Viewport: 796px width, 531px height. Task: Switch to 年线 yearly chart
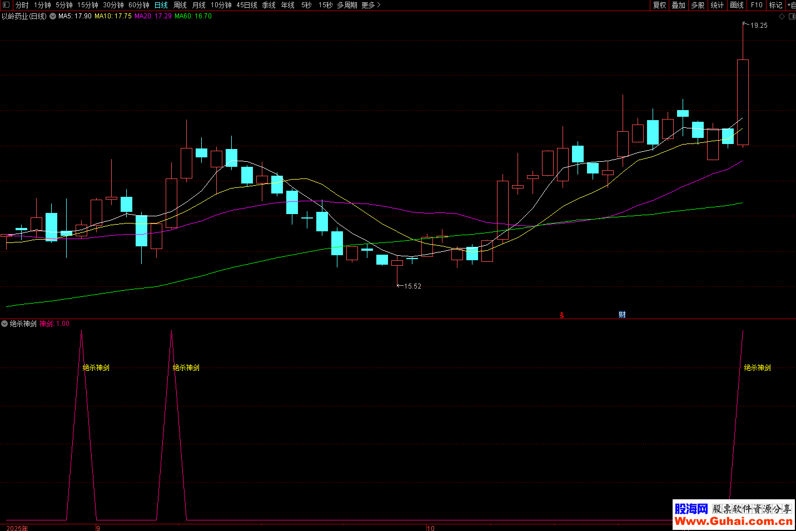click(x=288, y=5)
